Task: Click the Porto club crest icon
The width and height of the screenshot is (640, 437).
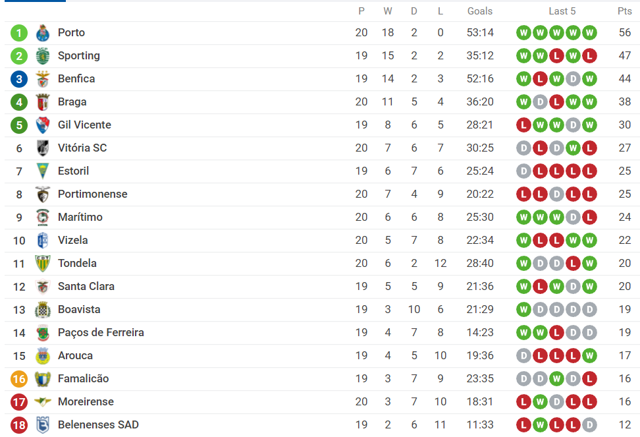Action: click(43, 33)
